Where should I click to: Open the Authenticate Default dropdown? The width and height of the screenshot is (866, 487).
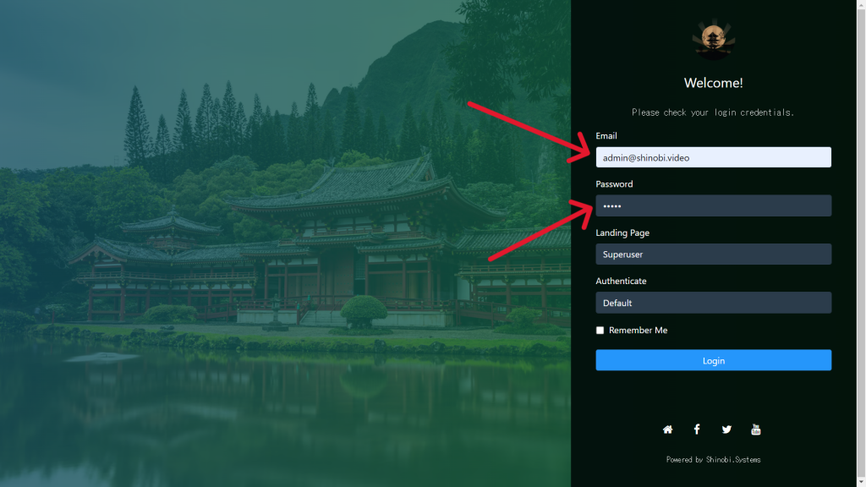[713, 303]
